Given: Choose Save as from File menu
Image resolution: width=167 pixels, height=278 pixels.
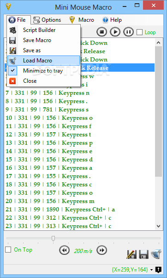Looking at the screenshot, I should tap(43, 50).
